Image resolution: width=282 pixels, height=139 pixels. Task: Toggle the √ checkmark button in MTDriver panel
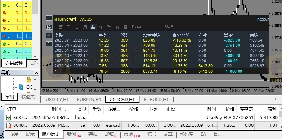pyautogui.click(x=49, y=36)
